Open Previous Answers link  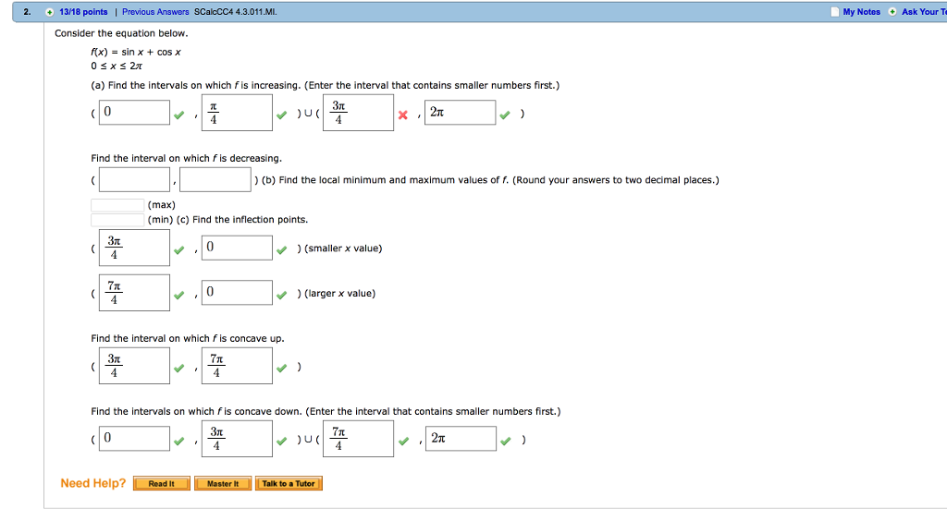coord(155,12)
